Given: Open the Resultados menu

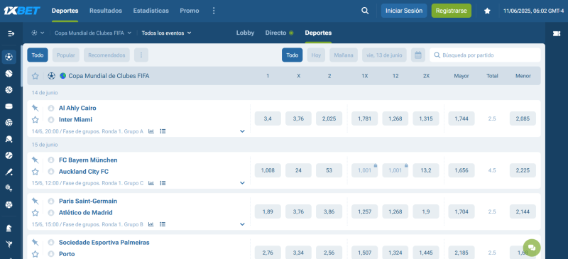Looking at the screenshot, I should pos(106,11).
